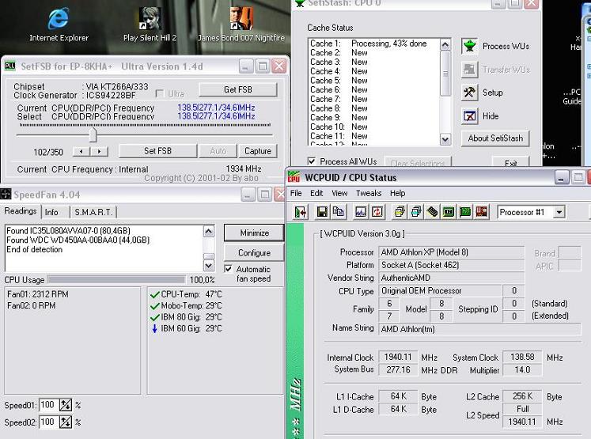Click the Transfer WUs icon in SetiStash
Image resolution: width=591 pixels, height=439 pixels.
[470, 70]
